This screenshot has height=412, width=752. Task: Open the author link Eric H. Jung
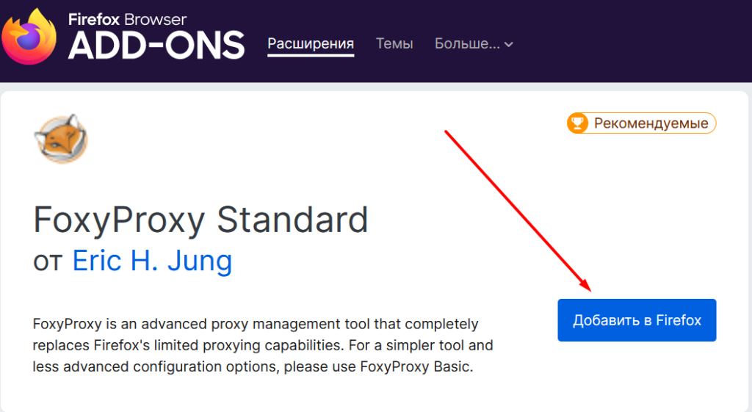(x=152, y=261)
